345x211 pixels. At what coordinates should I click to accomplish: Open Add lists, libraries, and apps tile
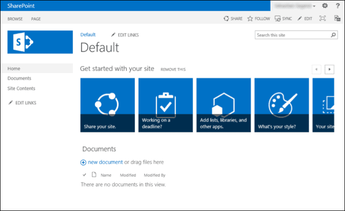(x=224, y=105)
